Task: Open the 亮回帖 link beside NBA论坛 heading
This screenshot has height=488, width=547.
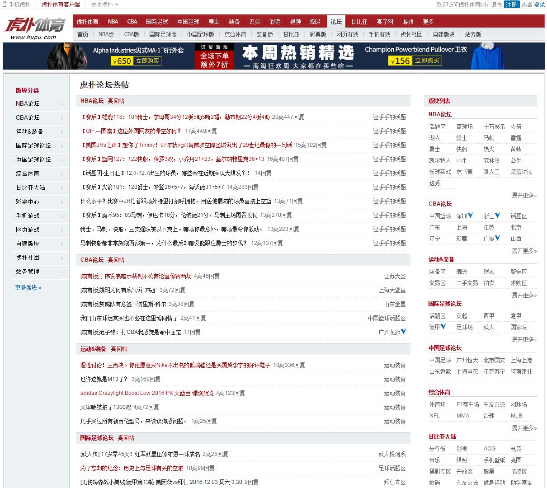Action: coord(116,101)
